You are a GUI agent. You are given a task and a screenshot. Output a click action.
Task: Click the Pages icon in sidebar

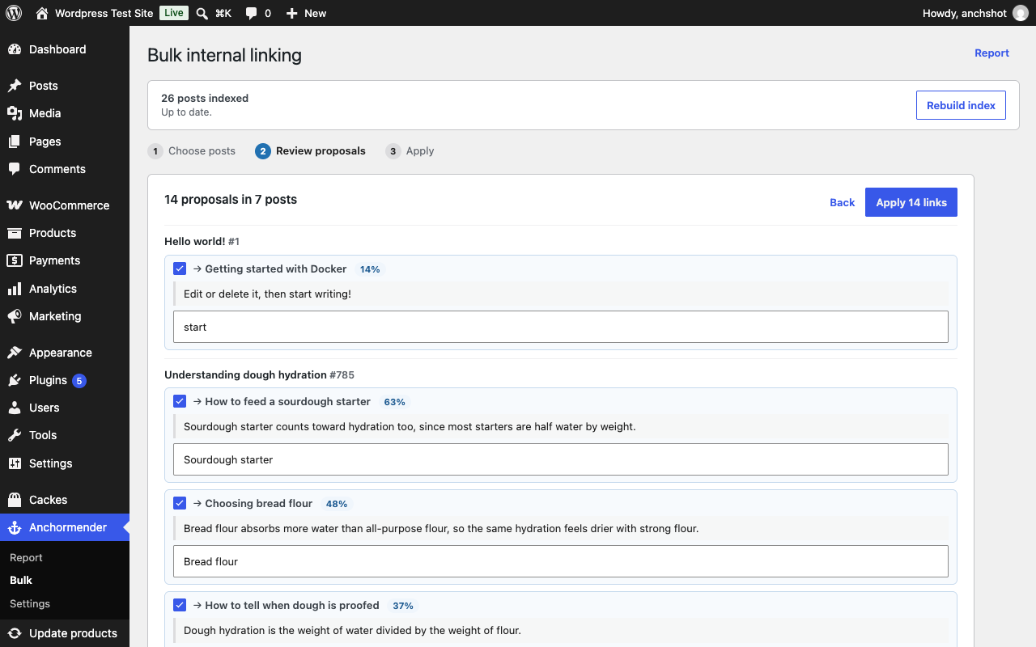15,142
